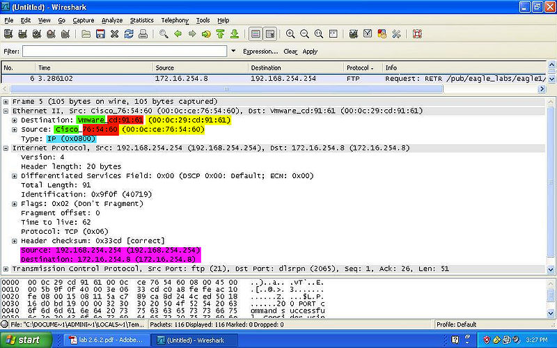Image resolution: width=557 pixels, height=348 pixels.
Task: Select the 'Type: IP (0x0800)' line
Action: (58, 139)
